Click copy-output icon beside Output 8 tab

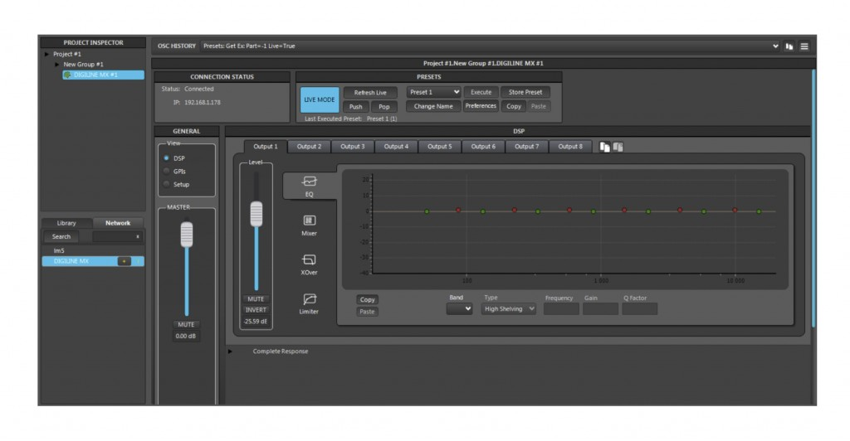605,147
